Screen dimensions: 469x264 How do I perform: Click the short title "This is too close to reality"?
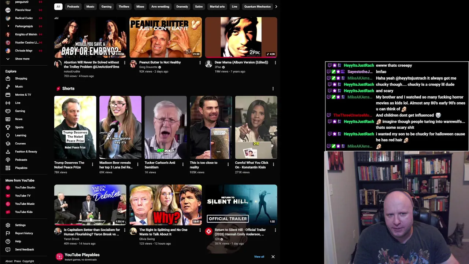(203, 165)
